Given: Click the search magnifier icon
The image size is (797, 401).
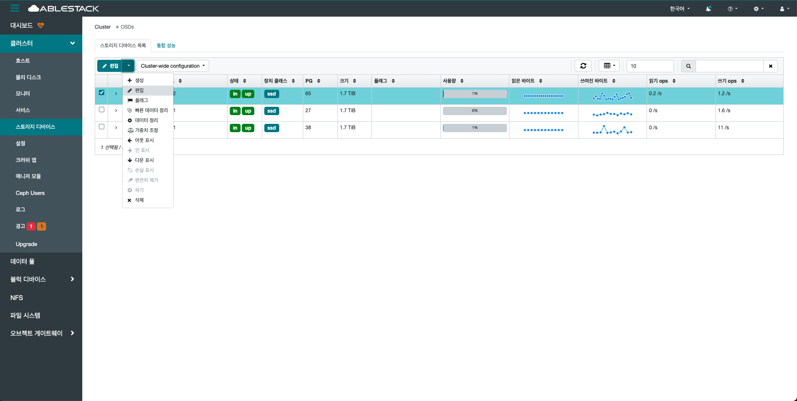Looking at the screenshot, I should (688, 66).
